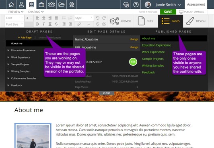The width and height of the screenshot is (214, 148).
Task: Expand Feedback draft page
Action: point(8,85)
